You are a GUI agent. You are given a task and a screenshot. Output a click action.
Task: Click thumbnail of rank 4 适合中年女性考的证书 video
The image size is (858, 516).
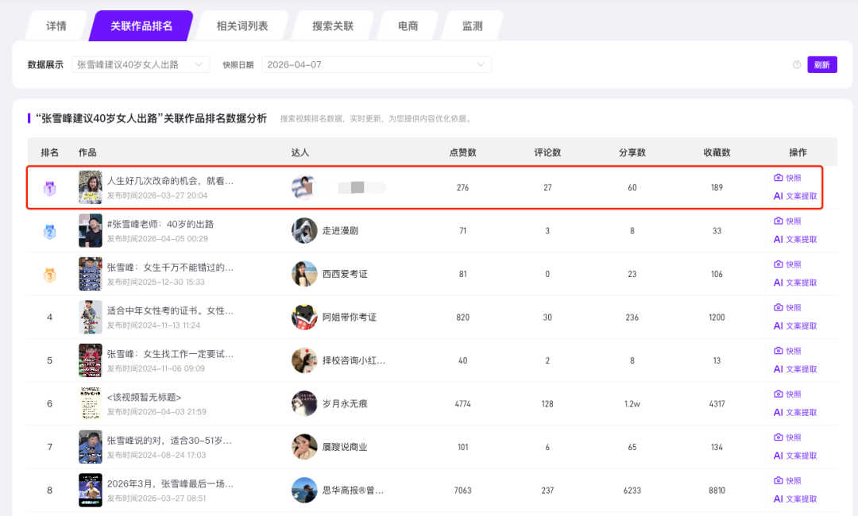(x=91, y=317)
